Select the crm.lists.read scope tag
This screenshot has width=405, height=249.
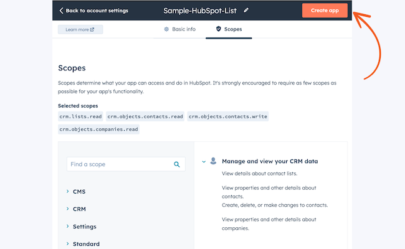point(80,116)
